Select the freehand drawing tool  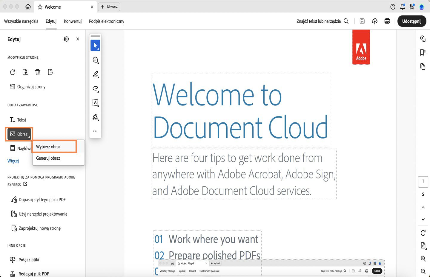point(95,88)
